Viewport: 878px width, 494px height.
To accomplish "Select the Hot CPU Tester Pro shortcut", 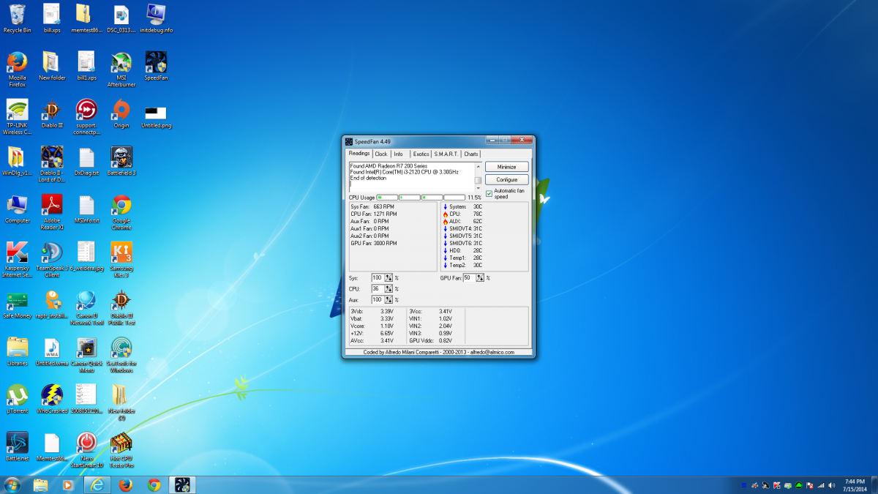I will tap(121, 450).
